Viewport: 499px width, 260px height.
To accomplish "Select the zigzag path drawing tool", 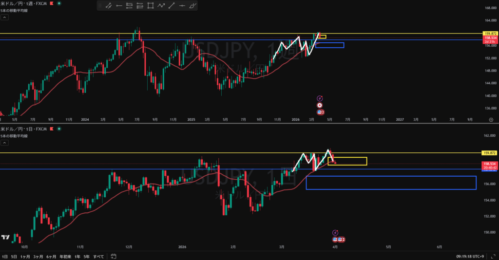I will point(161,6).
